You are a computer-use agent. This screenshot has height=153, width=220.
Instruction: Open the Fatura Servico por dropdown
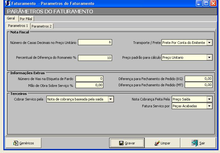pyautogui.click(x=209, y=106)
